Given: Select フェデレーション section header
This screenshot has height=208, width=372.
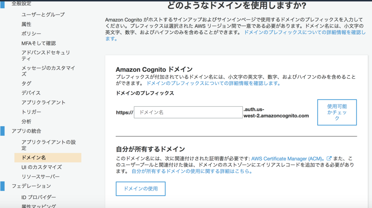Looking at the screenshot, I should tap(31, 186).
